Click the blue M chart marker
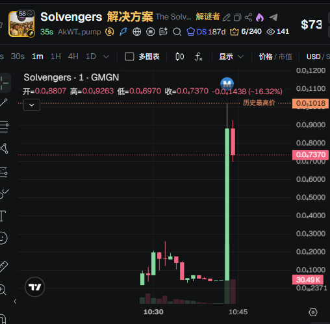The width and height of the screenshot is (330, 324). click(227, 84)
